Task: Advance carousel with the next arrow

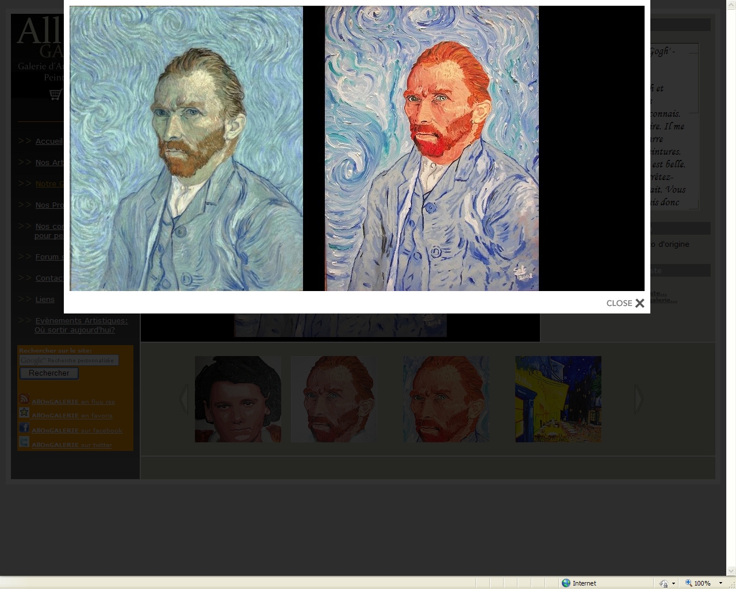Action: (638, 399)
